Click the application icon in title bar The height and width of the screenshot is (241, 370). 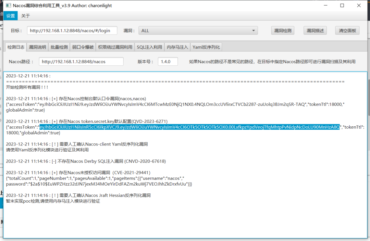(x=8, y=5)
